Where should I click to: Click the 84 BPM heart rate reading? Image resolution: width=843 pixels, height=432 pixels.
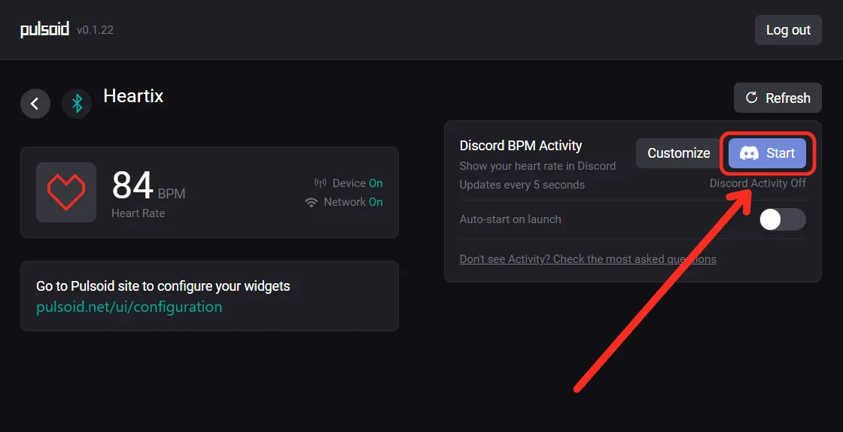(148, 186)
